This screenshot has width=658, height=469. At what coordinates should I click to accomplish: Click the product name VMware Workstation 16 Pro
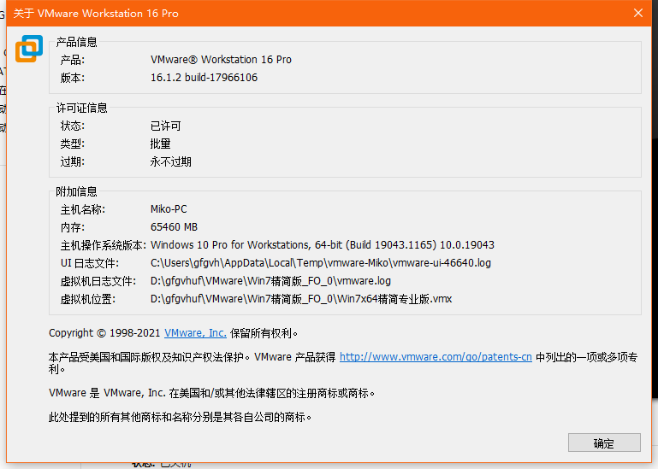tap(221, 60)
